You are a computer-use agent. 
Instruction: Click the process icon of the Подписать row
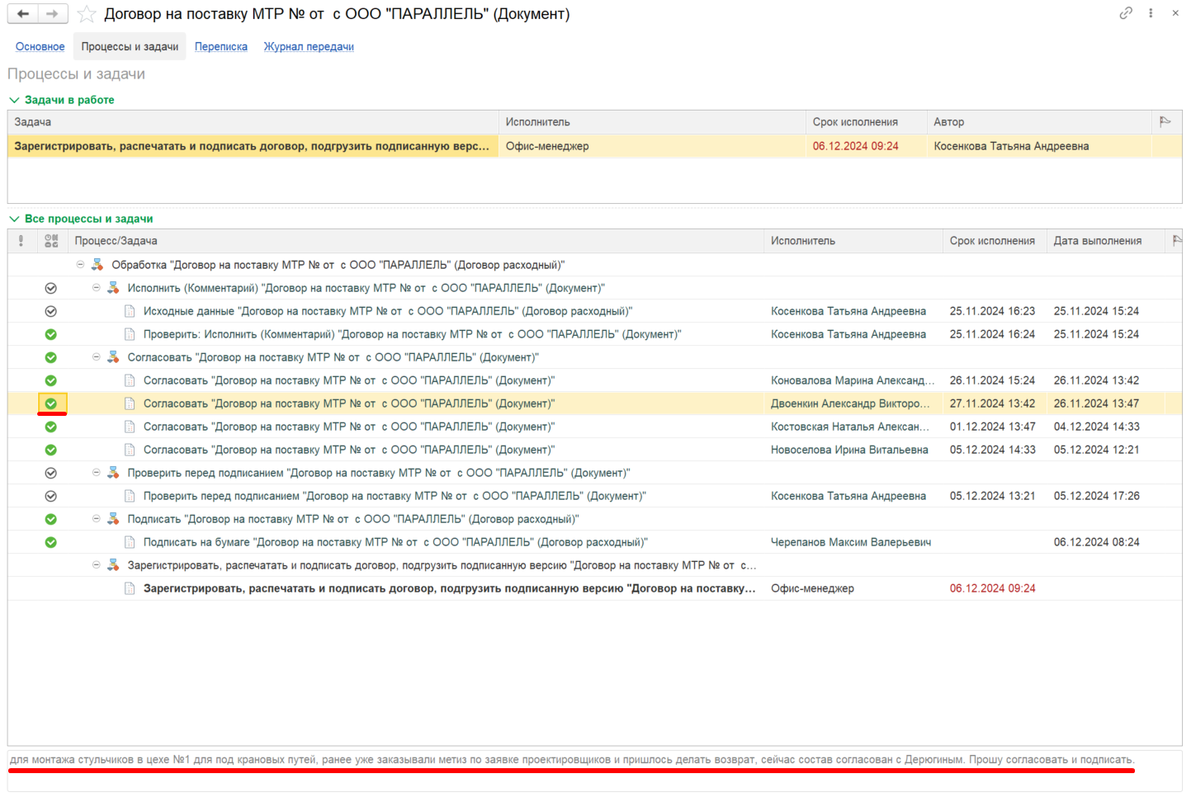[x=113, y=519]
